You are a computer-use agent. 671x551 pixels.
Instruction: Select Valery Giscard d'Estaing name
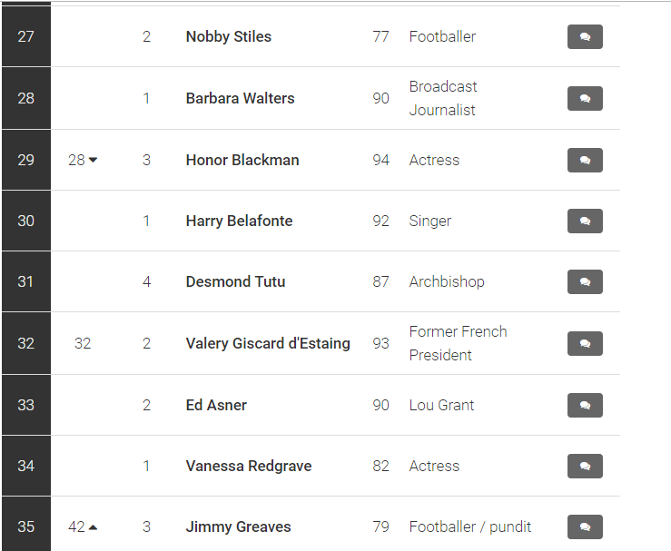point(268,343)
